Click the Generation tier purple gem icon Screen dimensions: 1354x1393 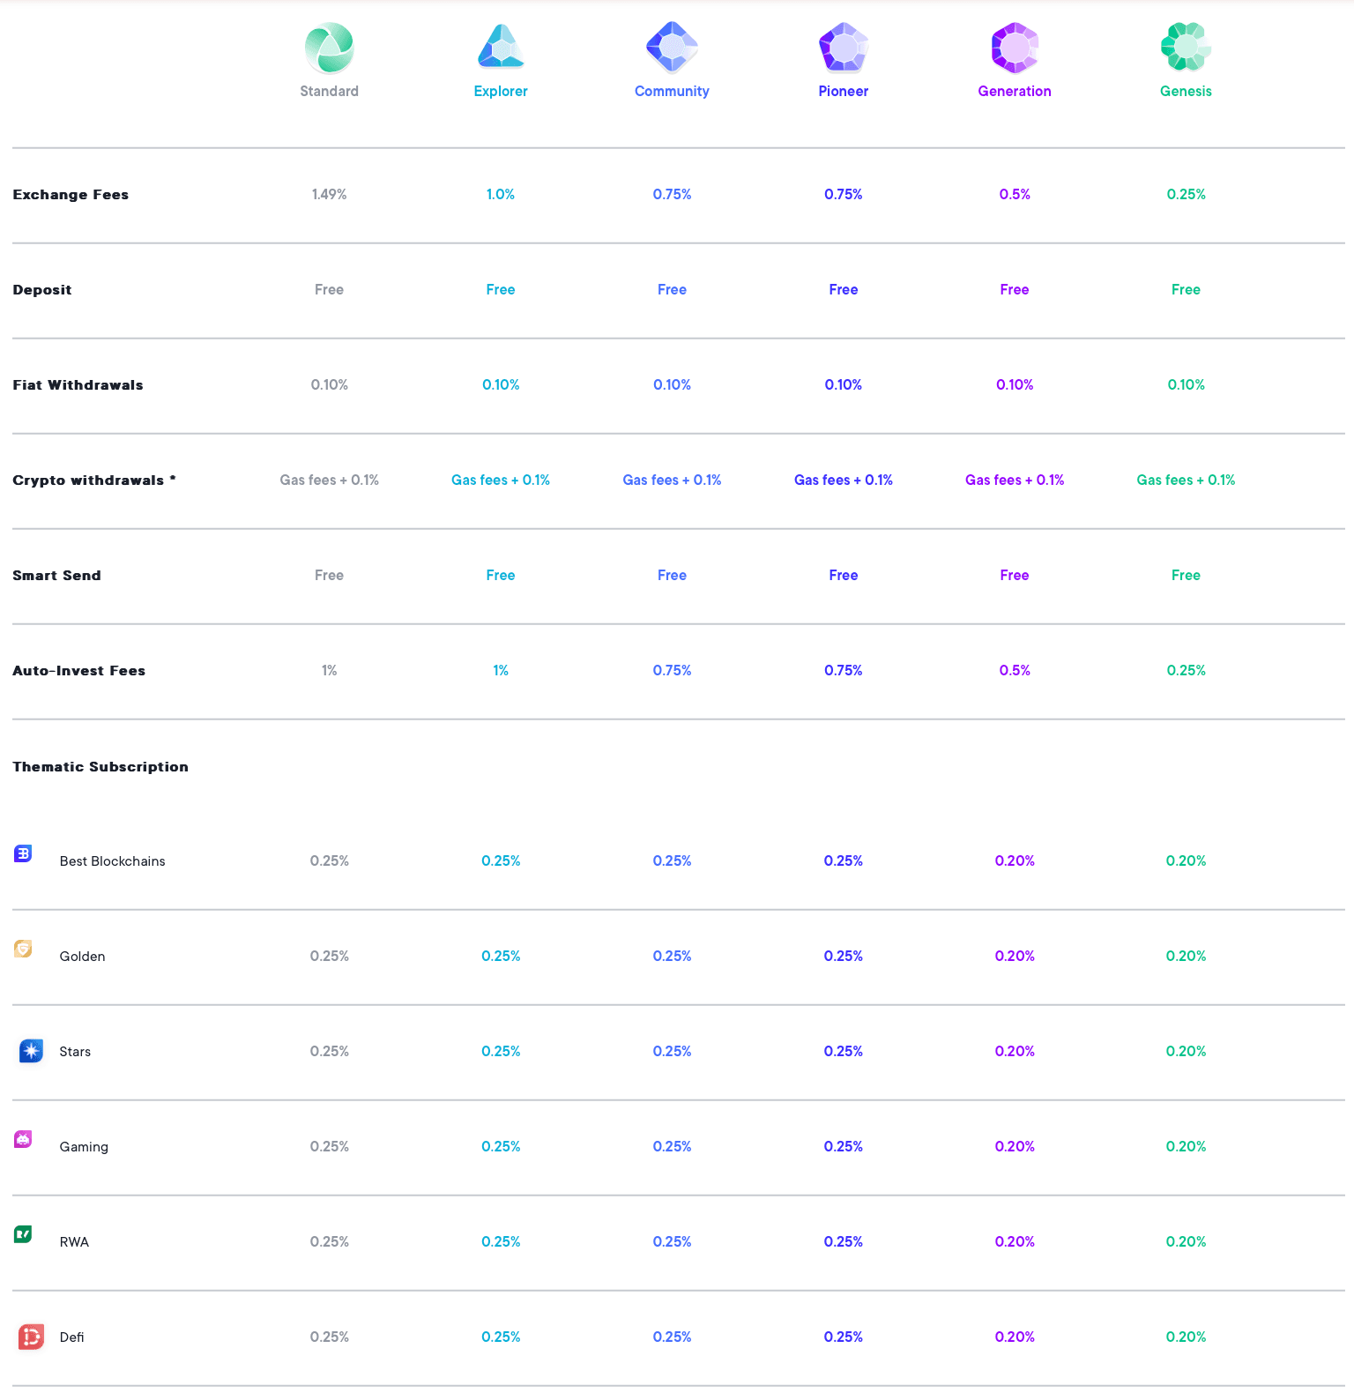pos(1015,48)
